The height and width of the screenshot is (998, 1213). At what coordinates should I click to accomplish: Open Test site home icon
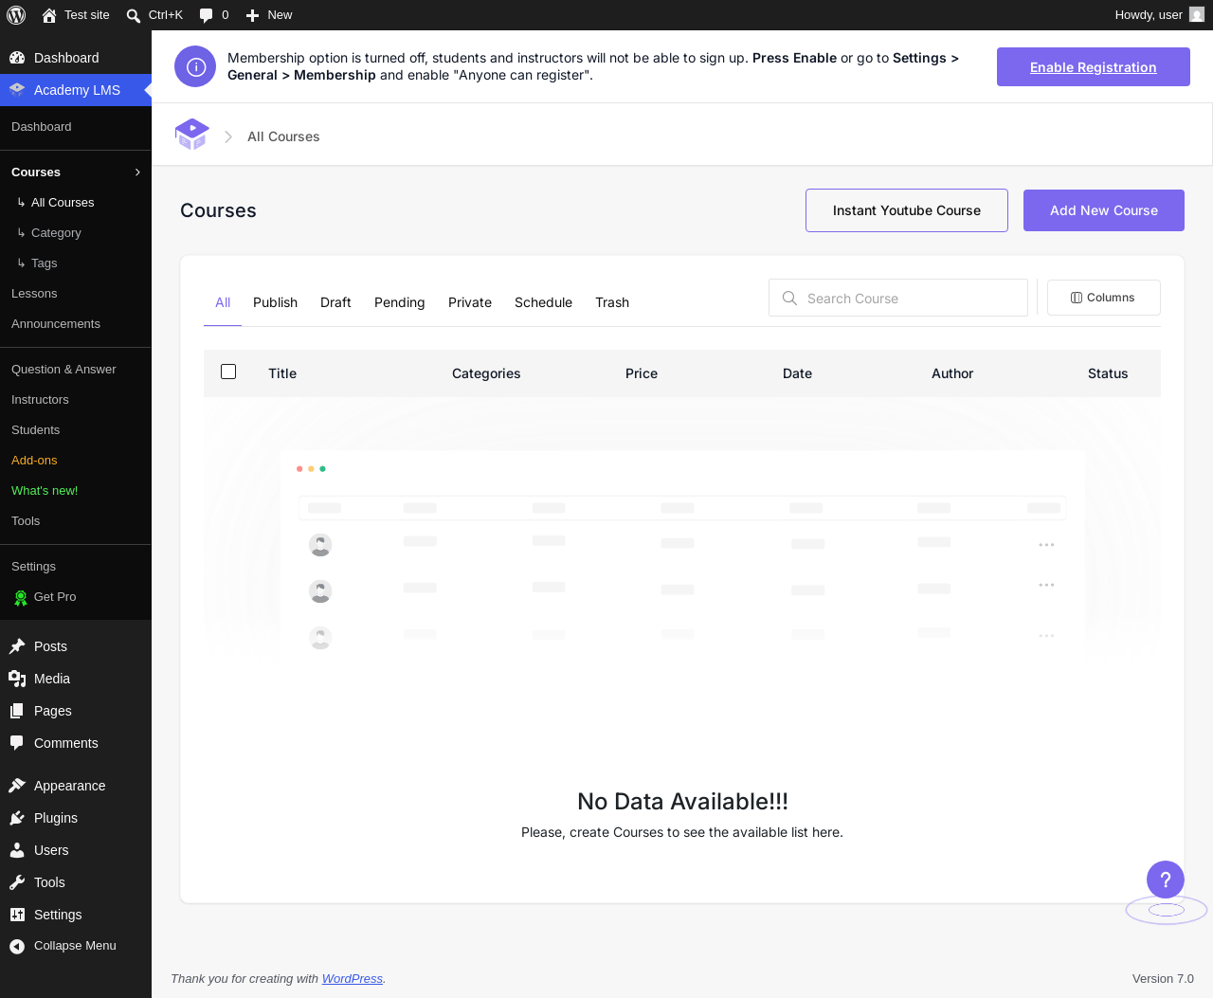pos(49,15)
